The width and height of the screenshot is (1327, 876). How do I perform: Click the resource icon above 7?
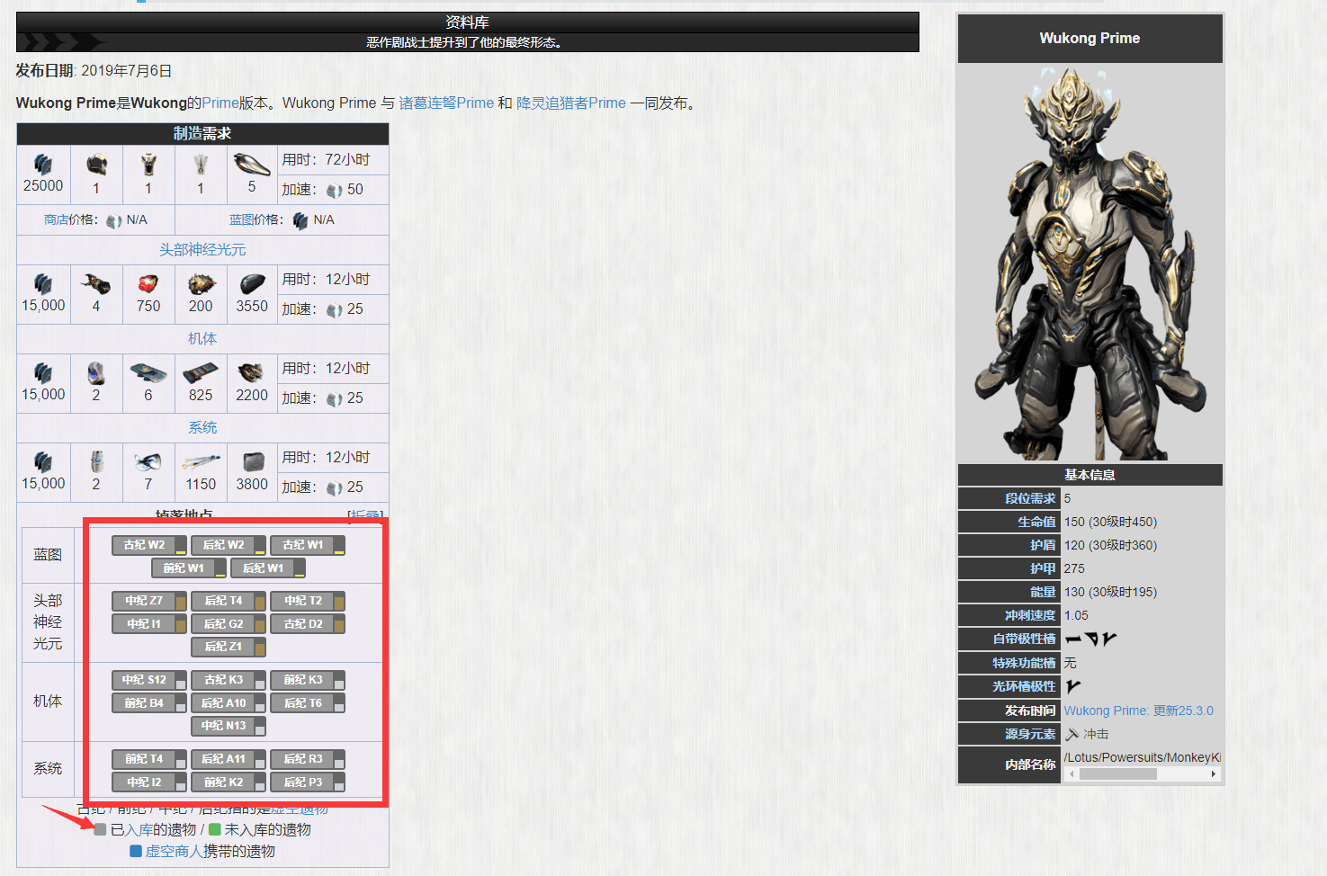pos(148,462)
